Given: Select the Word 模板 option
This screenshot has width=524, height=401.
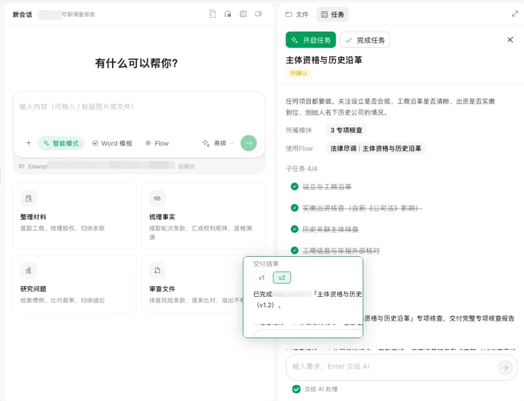Looking at the screenshot, I should [x=112, y=143].
